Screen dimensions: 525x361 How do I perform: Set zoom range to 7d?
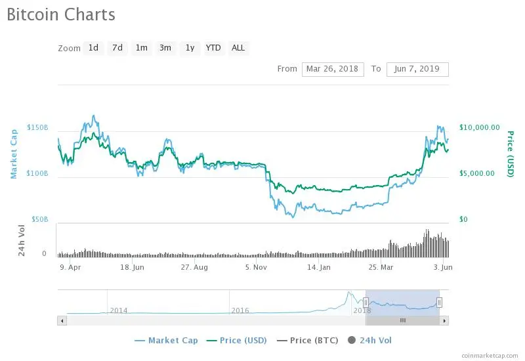(x=117, y=48)
